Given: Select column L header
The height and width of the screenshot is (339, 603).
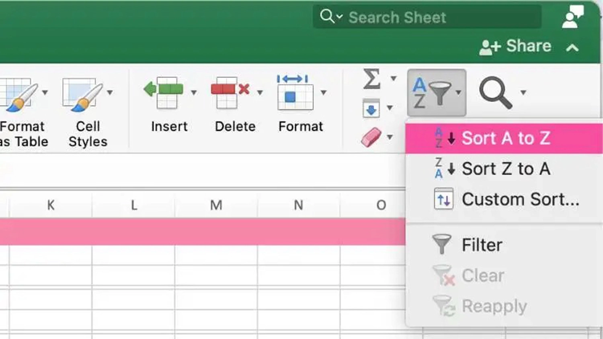Looking at the screenshot, I should pyautogui.click(x=134, y=205).
